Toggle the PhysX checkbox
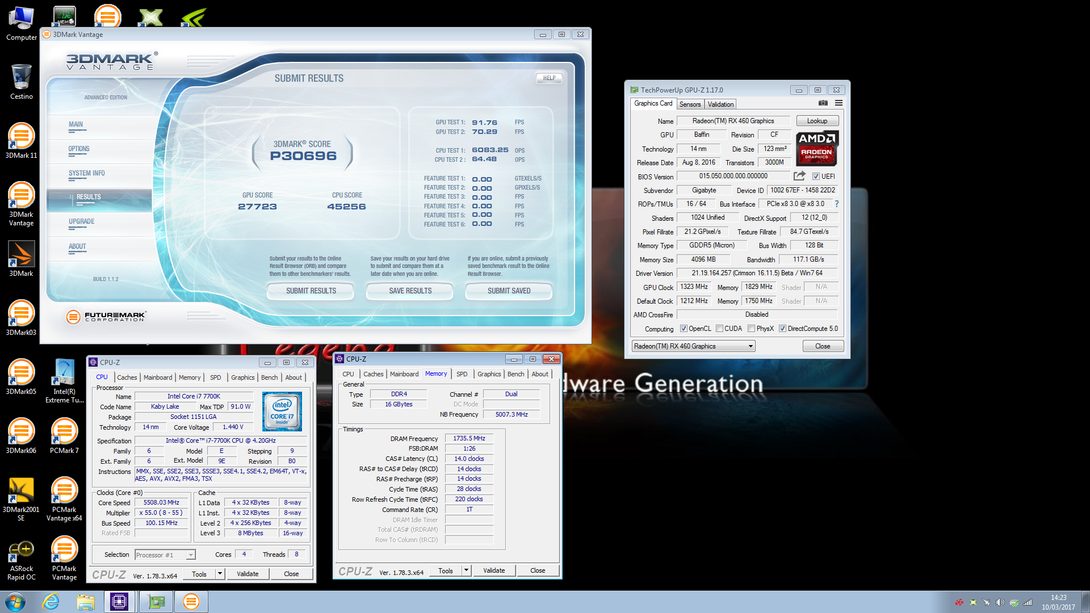 coord(751,329)
